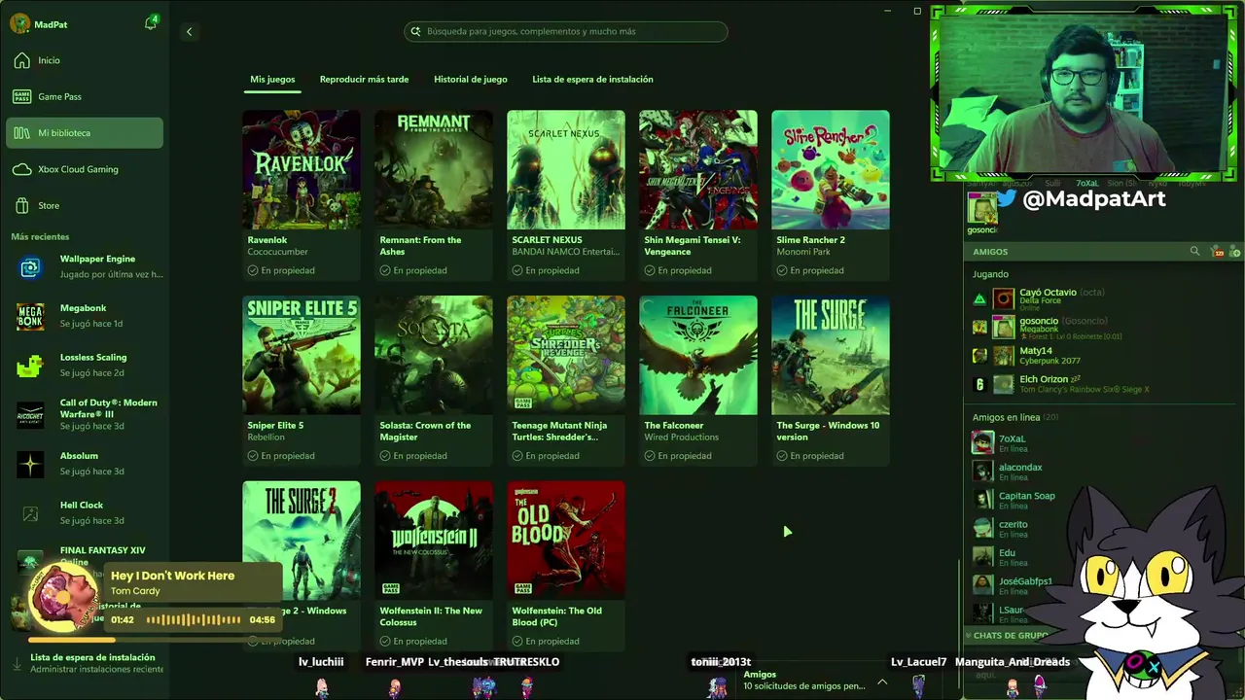Image resolution: width=1245 pixels, height=700 pixels.
Task: Search friends in Amigos panel
Action: pyautogui.click(x=1194, y=251)
